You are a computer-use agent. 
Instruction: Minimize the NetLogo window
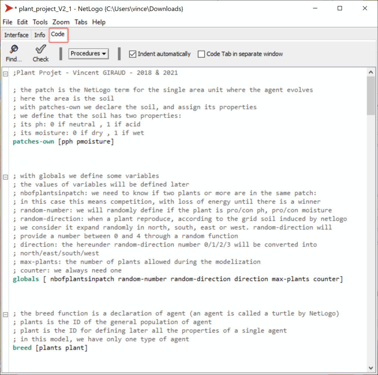pyautogui.click(x=315, y=8)
